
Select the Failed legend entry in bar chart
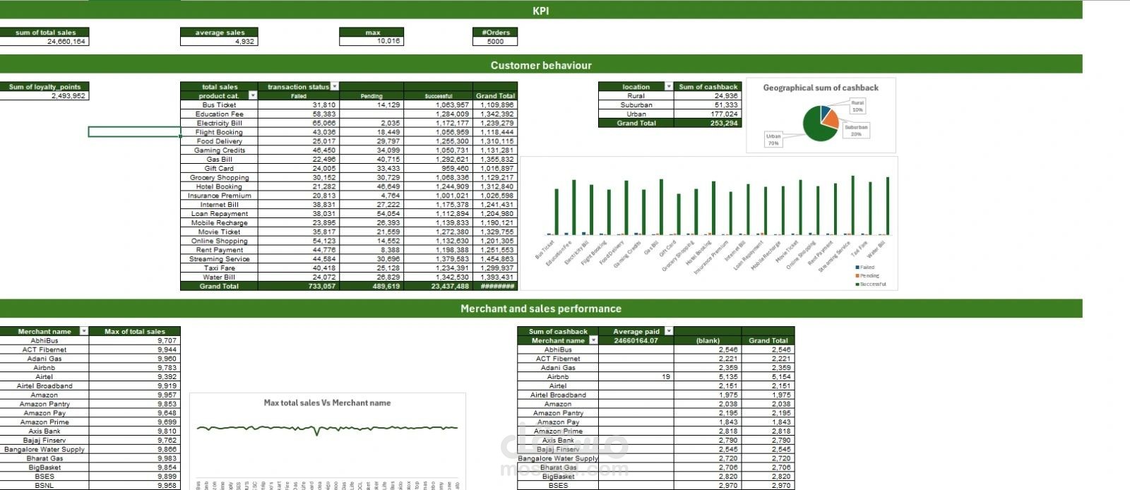click(864, 268)
